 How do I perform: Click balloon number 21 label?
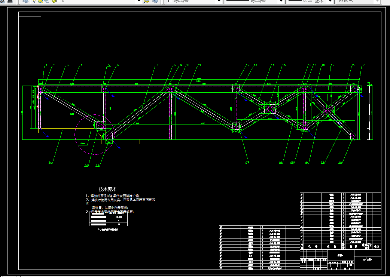click(x=364, y=65)
